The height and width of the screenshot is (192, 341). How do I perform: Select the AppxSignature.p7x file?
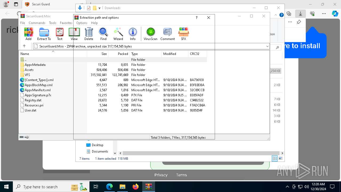point(113,95)
